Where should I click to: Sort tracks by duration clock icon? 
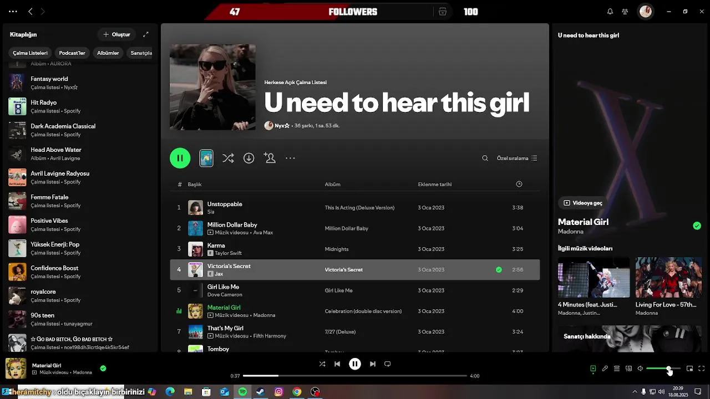(519, 184)
